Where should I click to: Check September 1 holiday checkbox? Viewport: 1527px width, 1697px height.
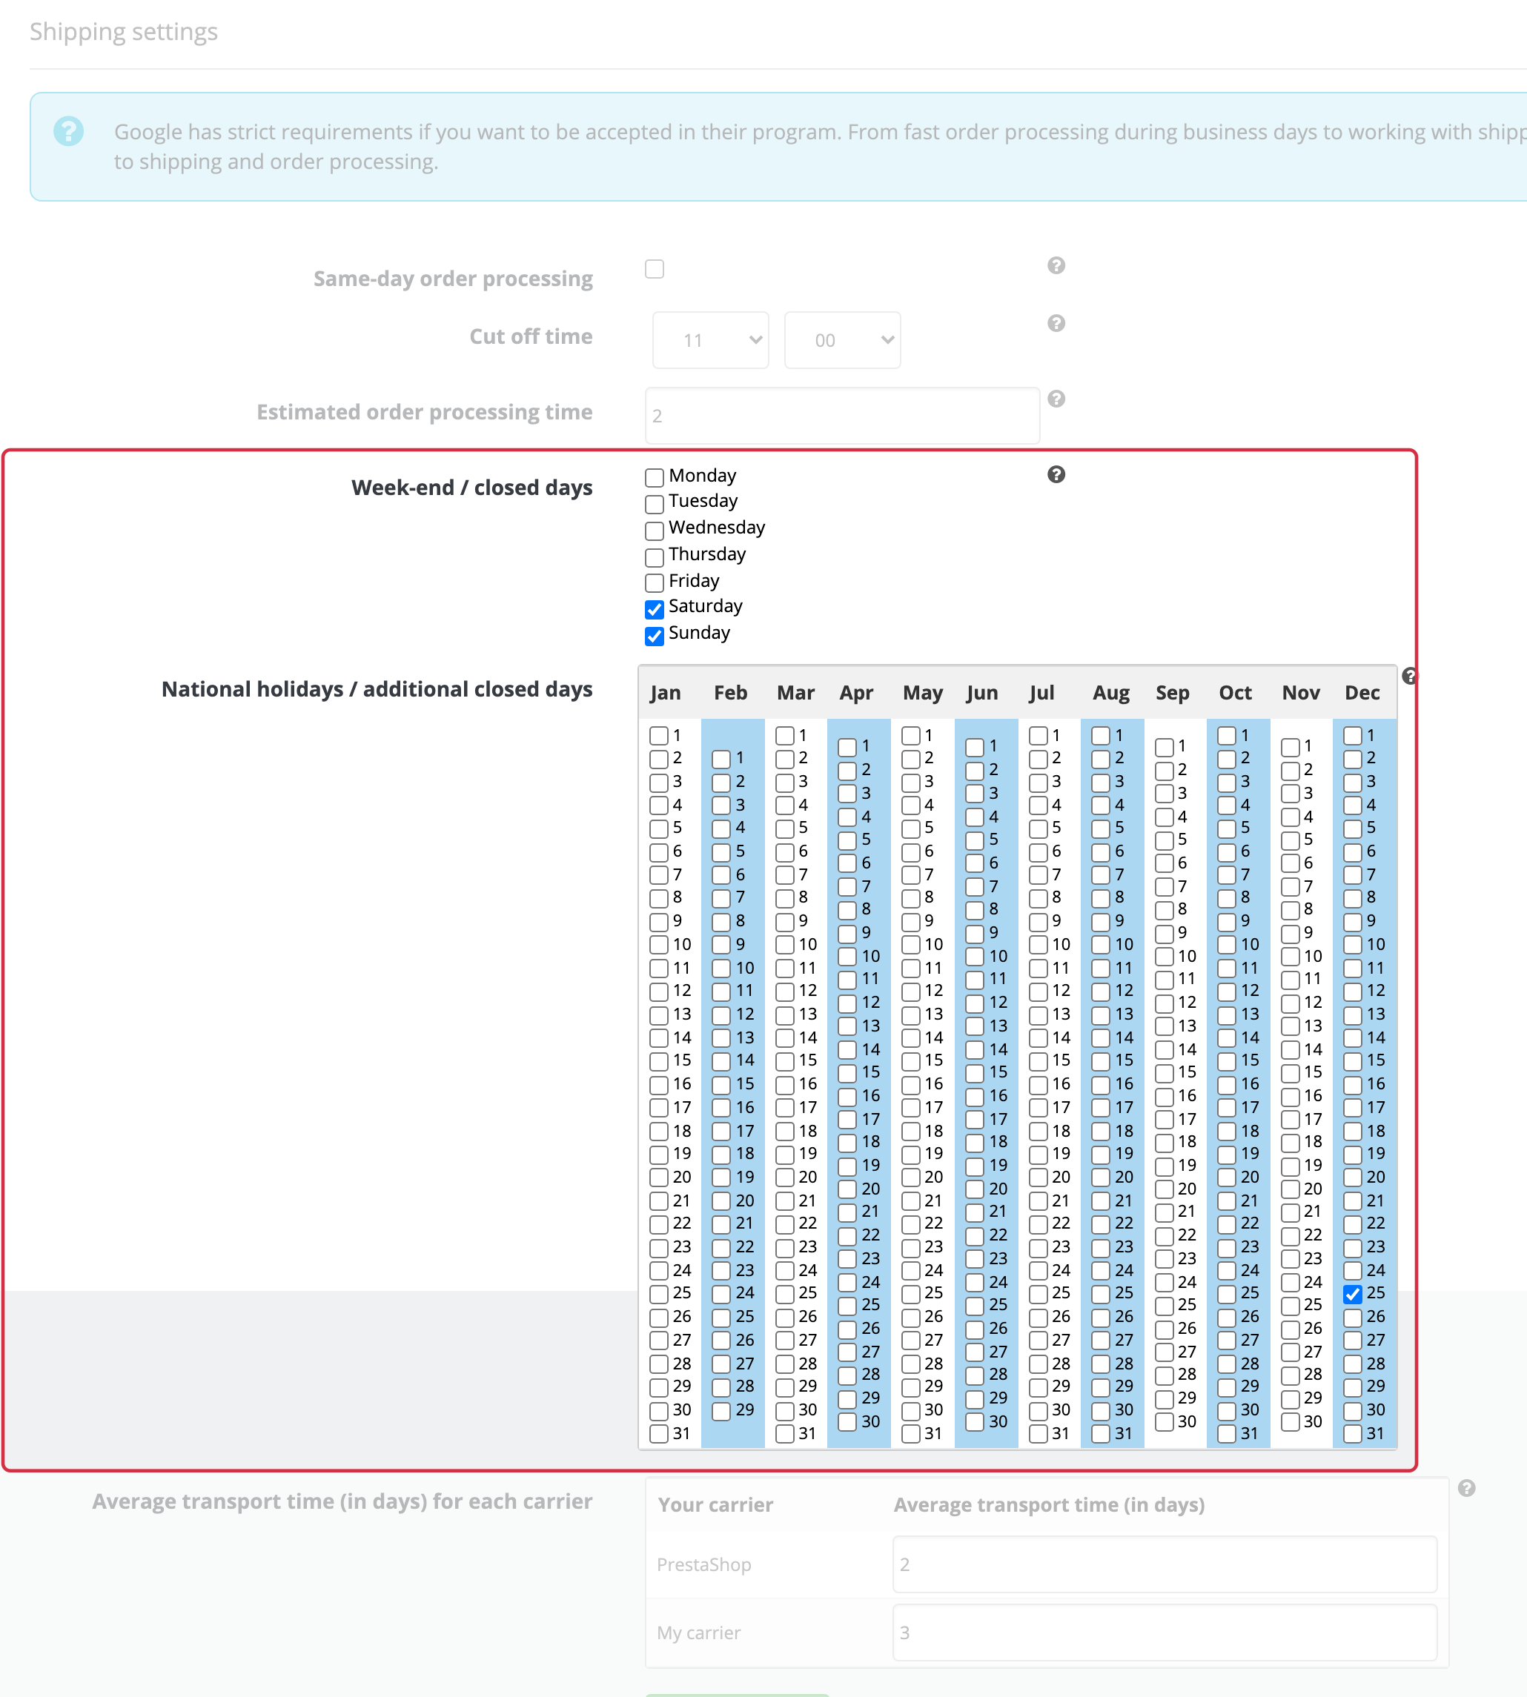point(1165,748)
